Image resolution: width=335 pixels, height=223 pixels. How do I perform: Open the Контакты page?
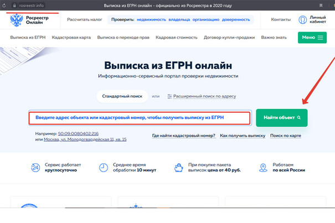pyautogui.click(x=281, y=20)
